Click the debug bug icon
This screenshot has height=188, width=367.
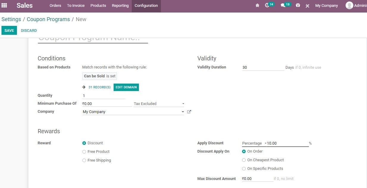click(257, 5)
